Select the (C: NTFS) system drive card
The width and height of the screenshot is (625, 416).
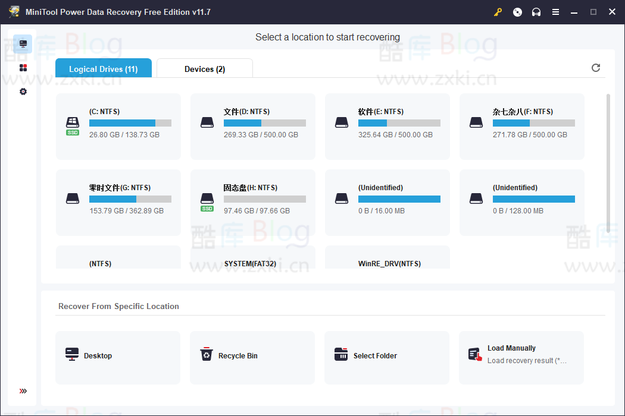pyautogui.click(x=118, y=126)
